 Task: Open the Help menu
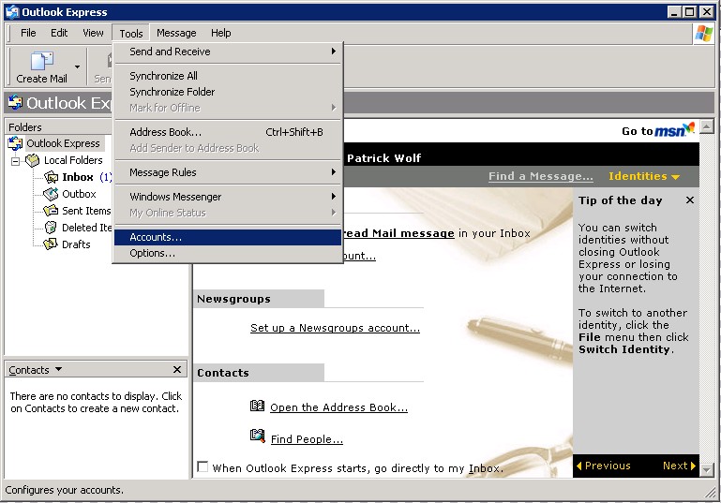tap(220, 33)
